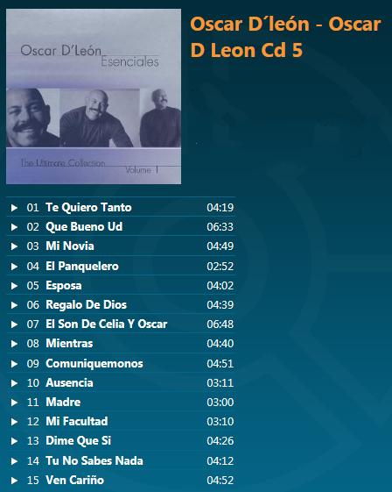Viewport: 392px width, 492px height.
Task: Click the orange Oscar D Leon Cd 5 title
Action: coord(285,37)
